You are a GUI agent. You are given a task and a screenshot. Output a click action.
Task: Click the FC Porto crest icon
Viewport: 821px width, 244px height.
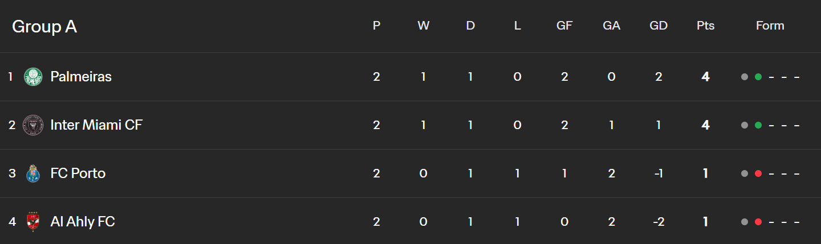tap(33, 173)
